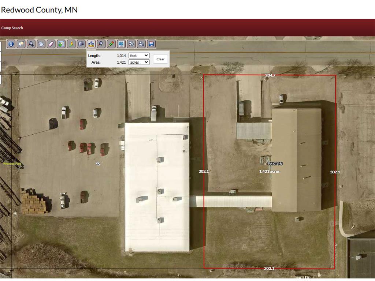Image resolution: width=375 pixels, height=281 pixels.
Task: Select the Identify info tool
Action: [x=10, y=44]
